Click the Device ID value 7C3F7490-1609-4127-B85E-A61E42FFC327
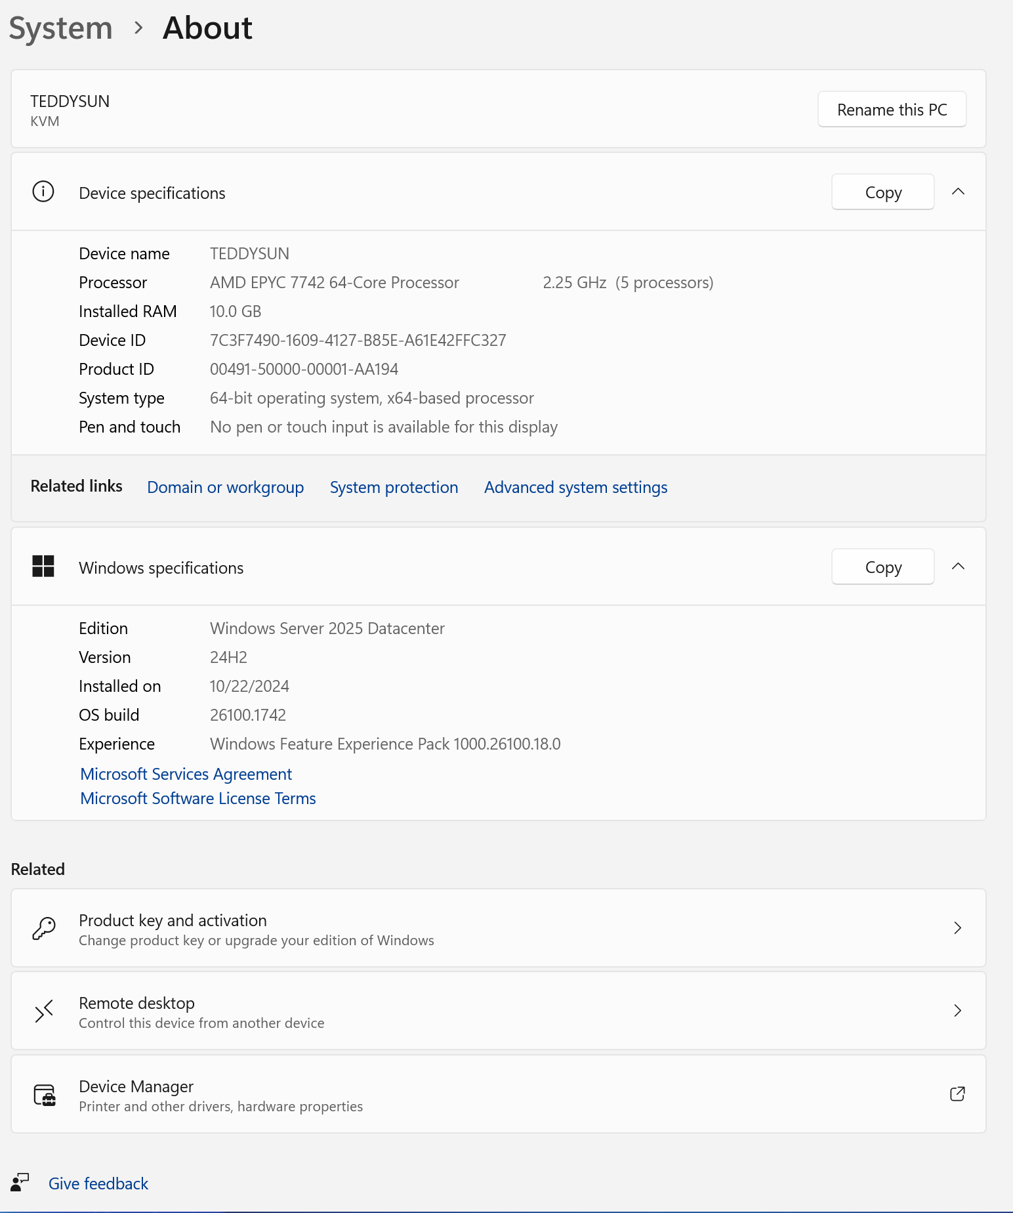The height and width of the screenshot is (1213, 1013). (x=358, y=340)
